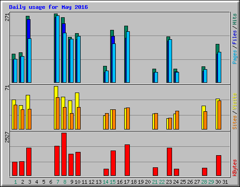Click day 28 on the x-axis
240x187 pixels.
204,182
